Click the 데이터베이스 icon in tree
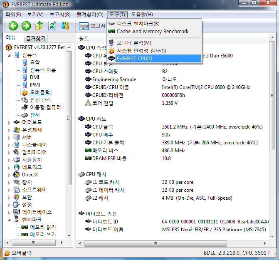This screenshot has height=260, width=279. pos(17,212)
